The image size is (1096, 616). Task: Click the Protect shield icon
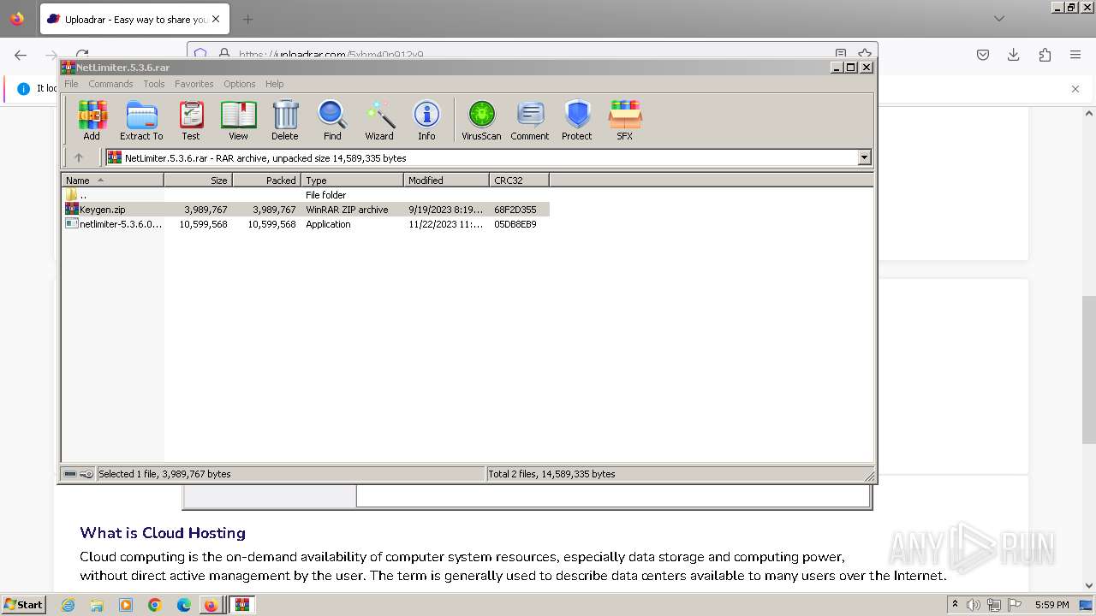coord(577,120)
